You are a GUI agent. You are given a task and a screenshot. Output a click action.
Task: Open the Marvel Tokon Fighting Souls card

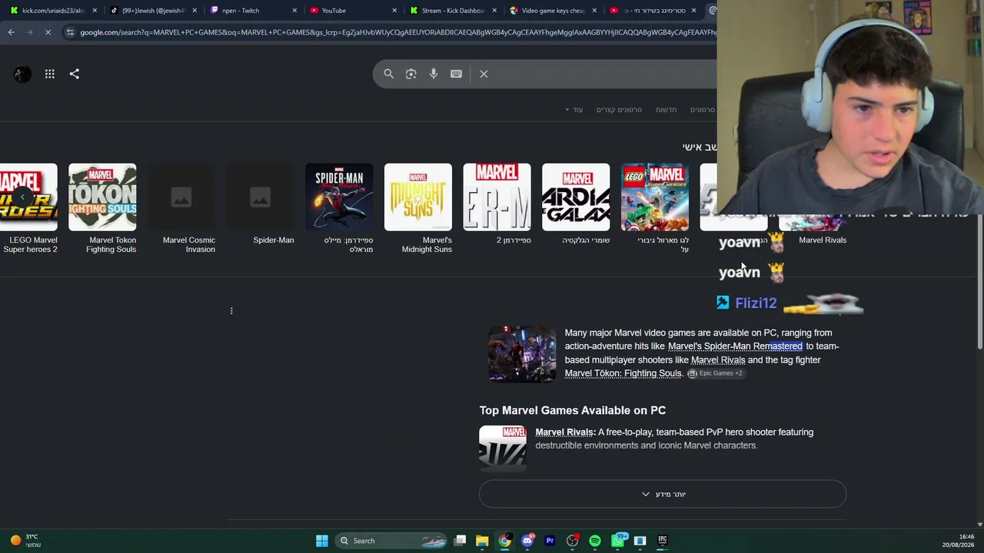click(x=102, y=208)
